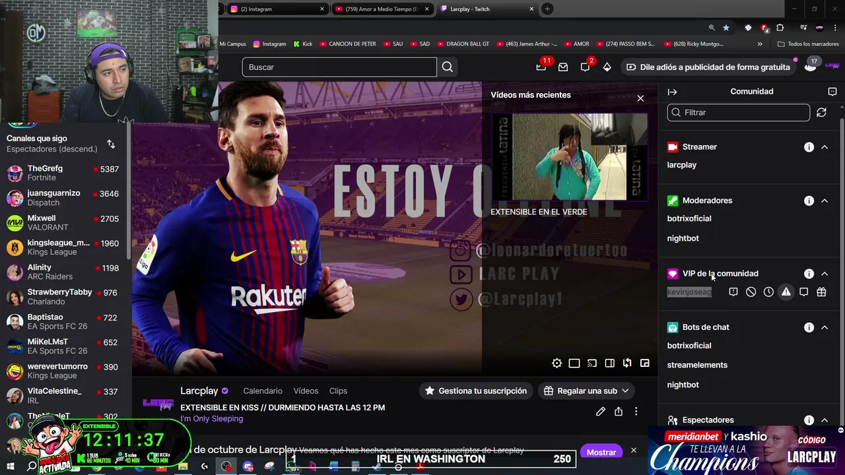Toggle followed channels sort order
This screenshot has height=475, width=845.
[x=111, y=144]
